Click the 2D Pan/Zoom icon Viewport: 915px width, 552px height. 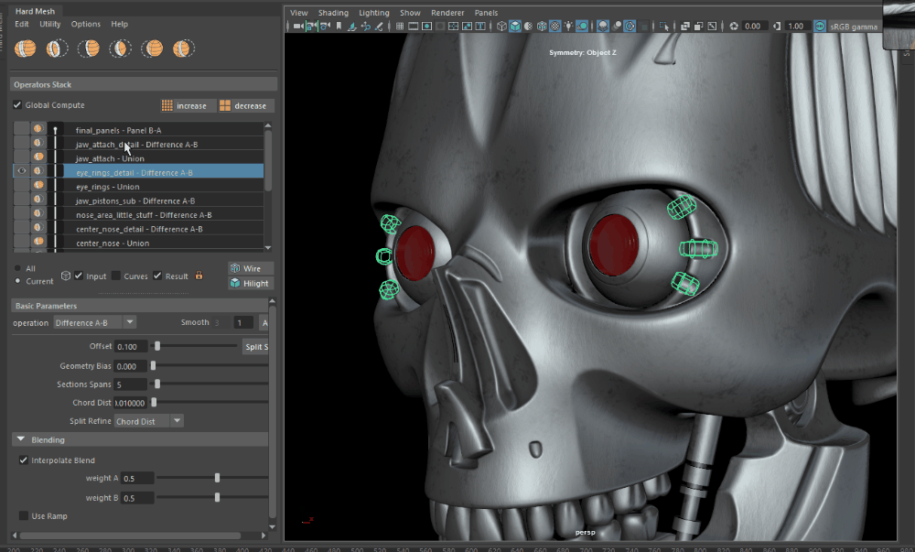click(x=366, y=27)
